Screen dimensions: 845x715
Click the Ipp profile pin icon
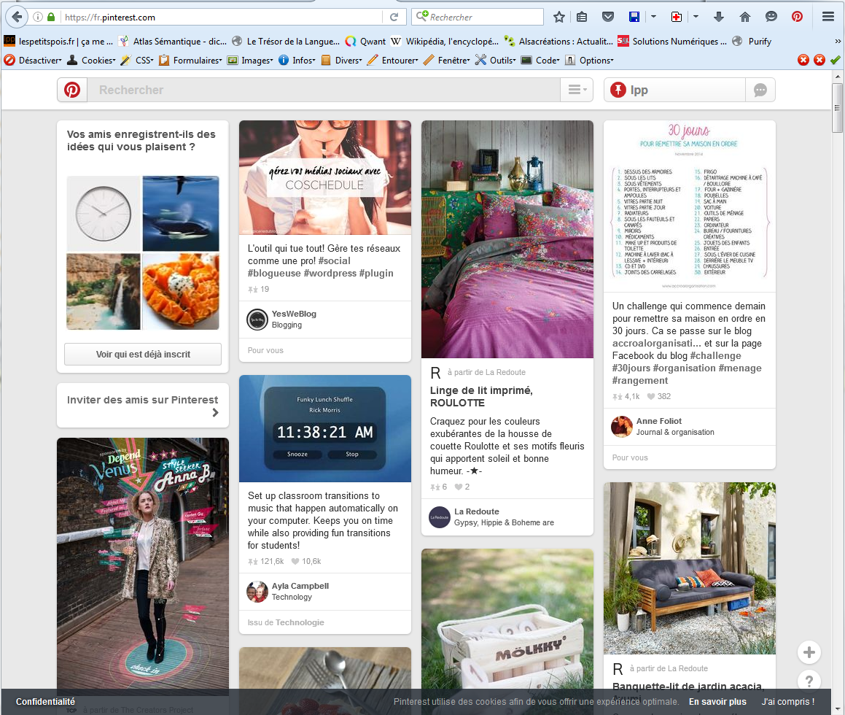click(618, 90)
